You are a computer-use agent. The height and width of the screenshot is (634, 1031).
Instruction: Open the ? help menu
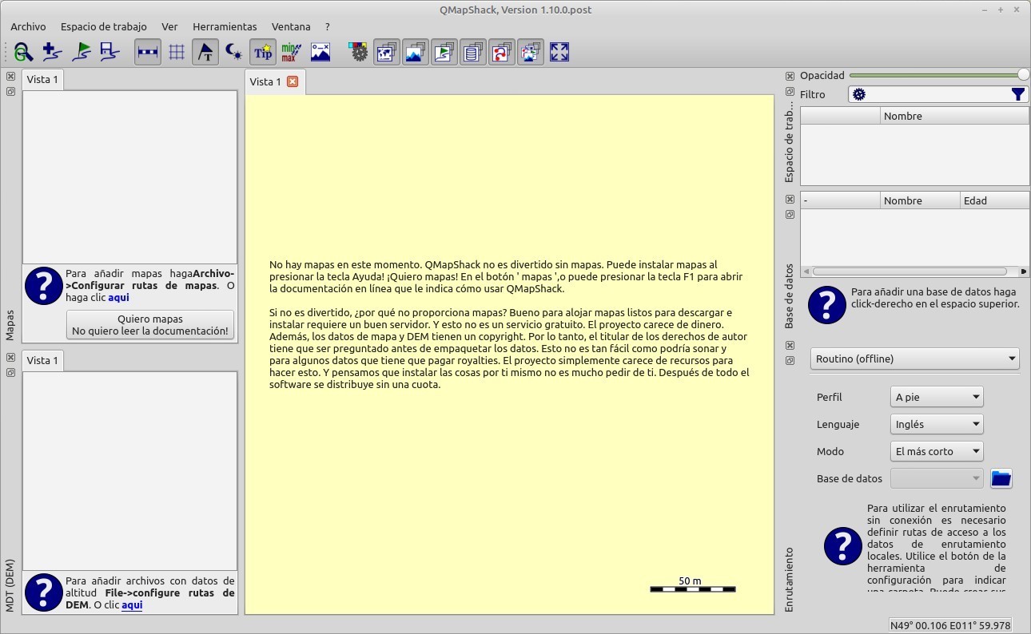click(x=328, y=26)
